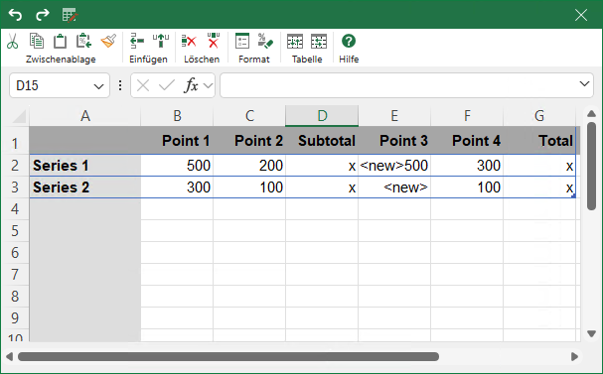Select row 3 header
This screenshot has height=374, width=603.
coord(15,187)
